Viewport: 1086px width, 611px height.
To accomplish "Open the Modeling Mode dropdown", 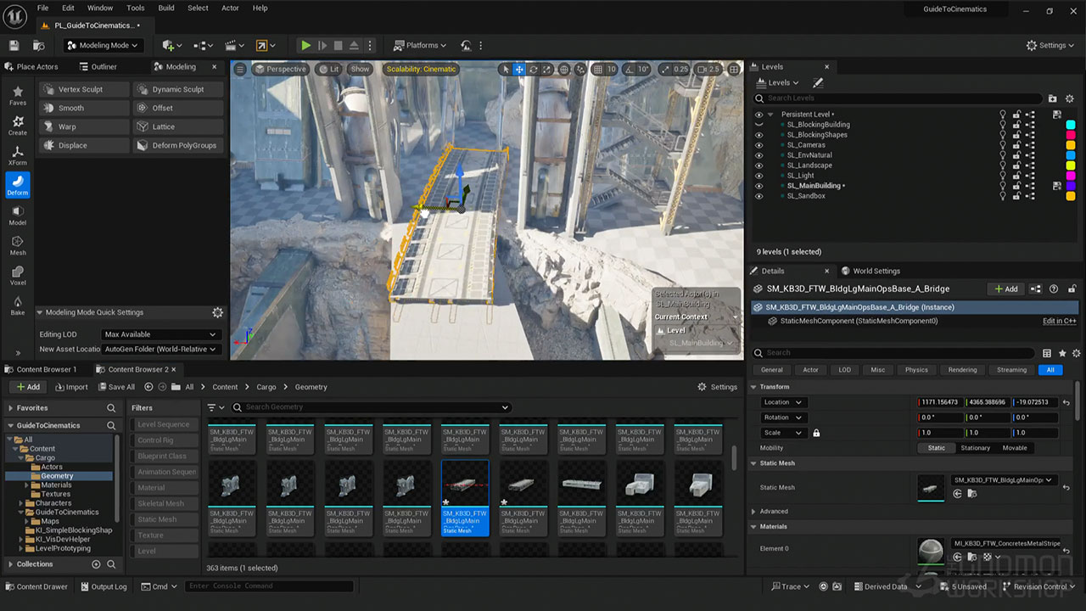I will (x=104, y=46).
